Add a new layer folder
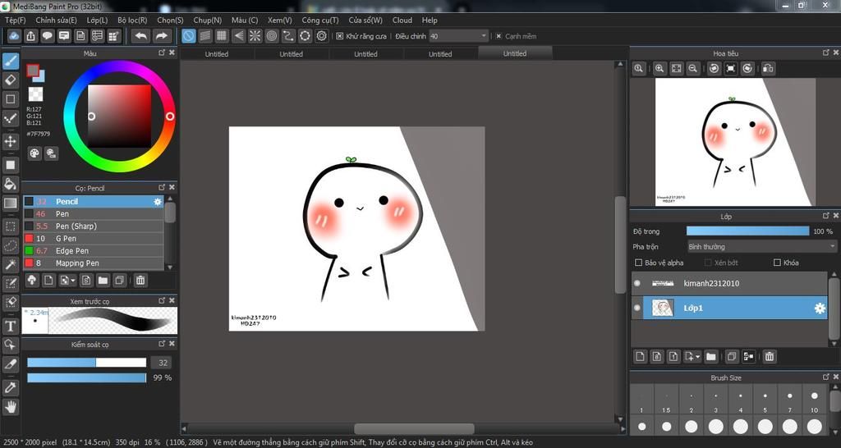Image resolution: width=841 pixels, height=448 pixels. tap(711, 356)
